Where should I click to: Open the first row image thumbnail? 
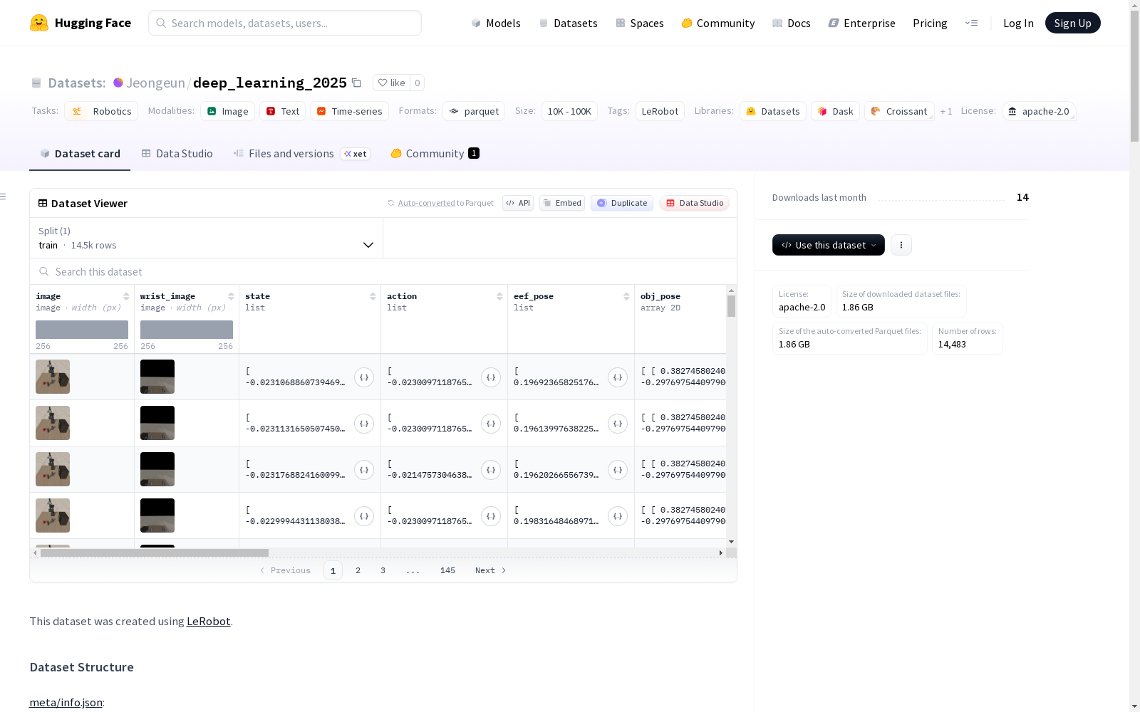coord(53,377)
